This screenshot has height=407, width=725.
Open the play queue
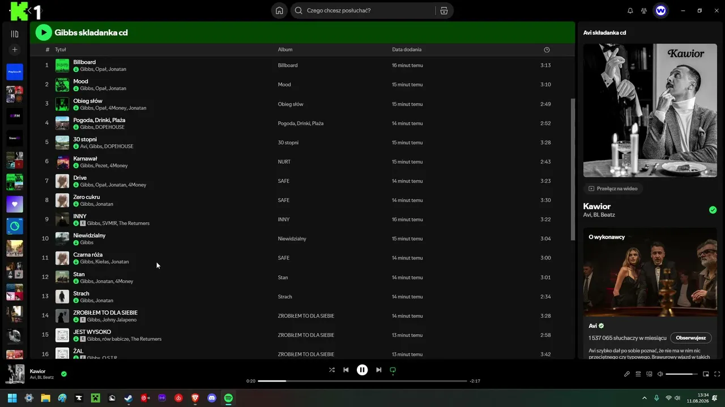tap(638, 374)
